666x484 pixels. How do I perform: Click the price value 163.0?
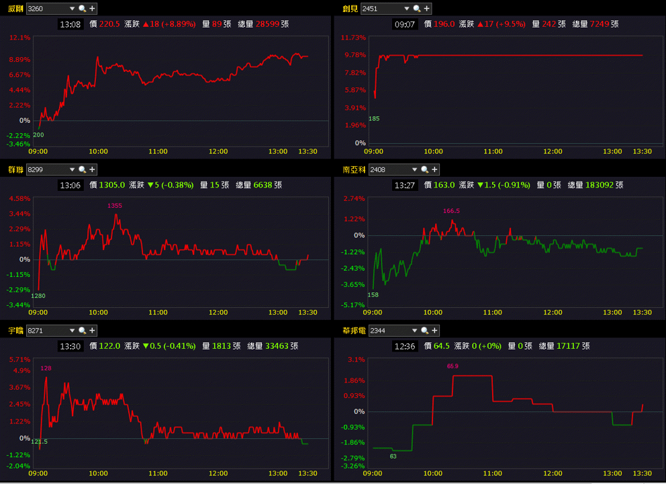click(444, 185)
